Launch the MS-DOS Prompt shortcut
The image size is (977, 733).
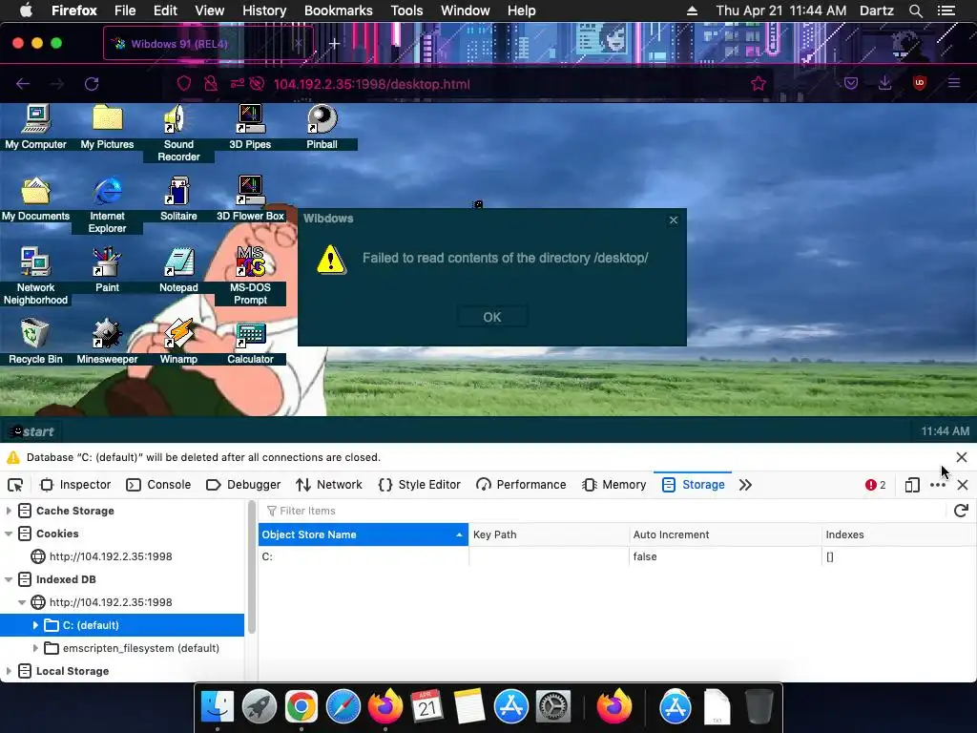tap(251, 276)
